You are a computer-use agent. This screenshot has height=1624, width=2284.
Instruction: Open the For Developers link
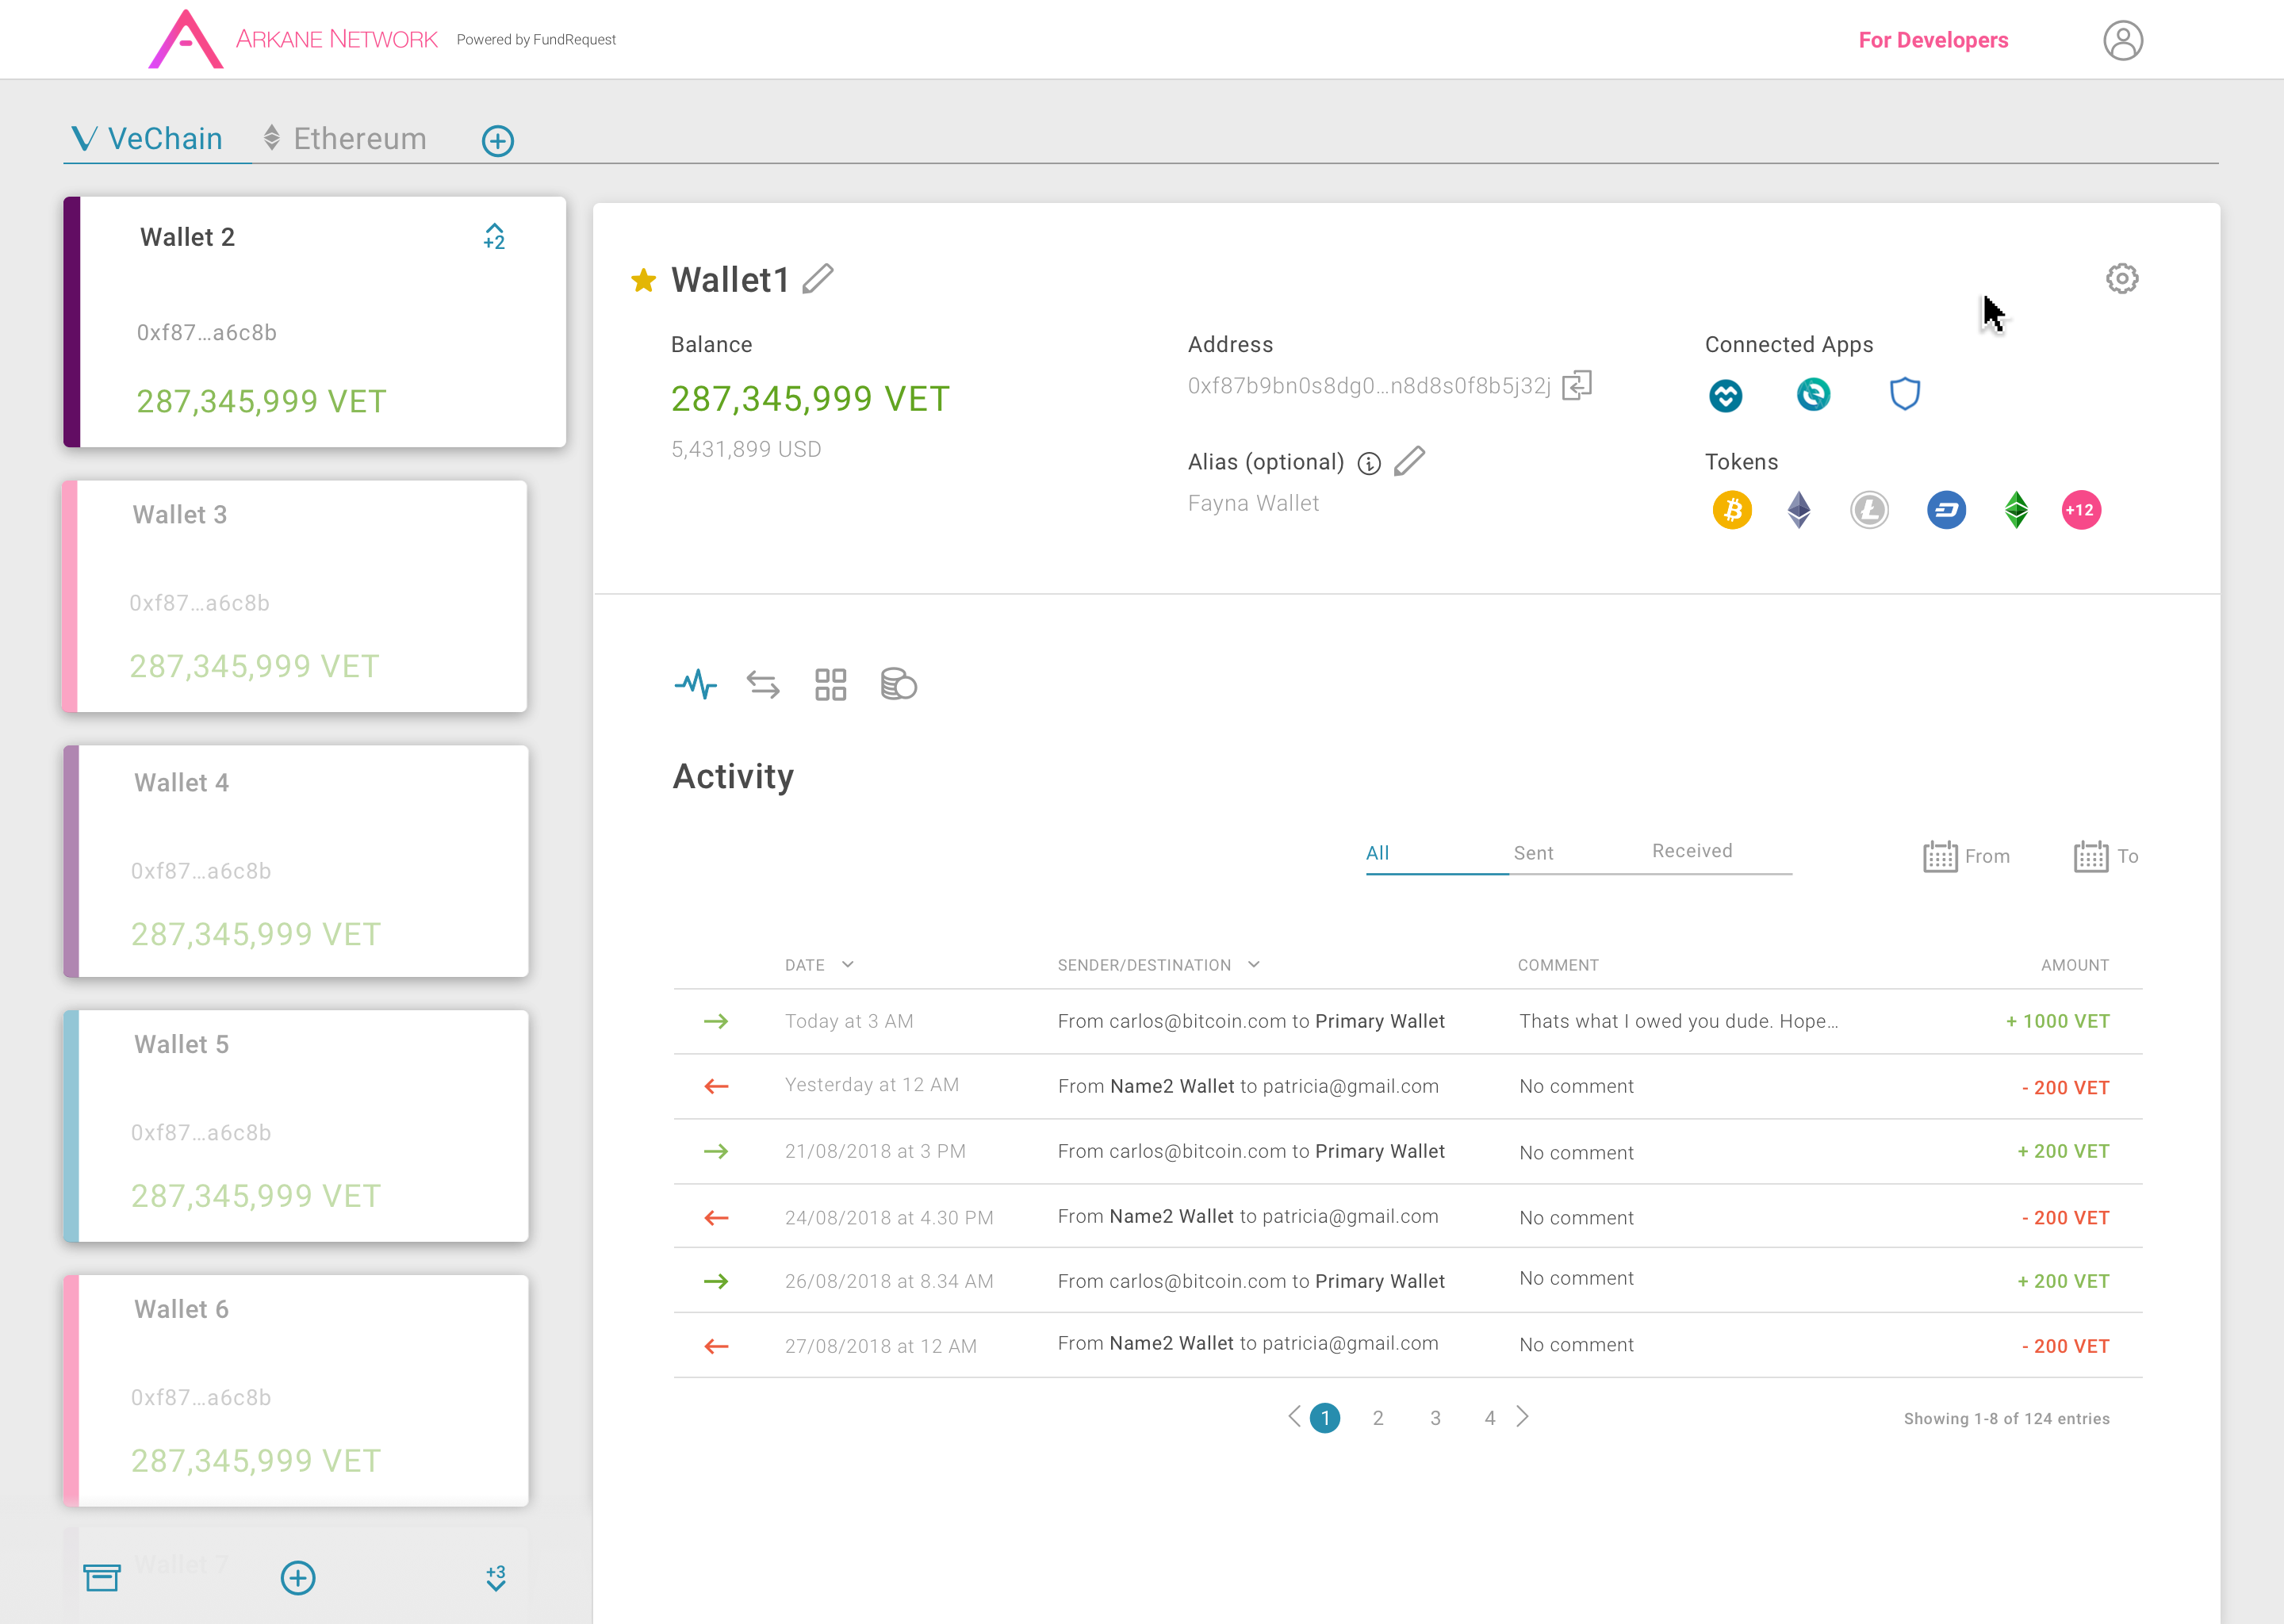click(1932, 40)
